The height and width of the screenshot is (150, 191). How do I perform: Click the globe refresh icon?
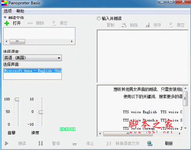click(150, 143)
